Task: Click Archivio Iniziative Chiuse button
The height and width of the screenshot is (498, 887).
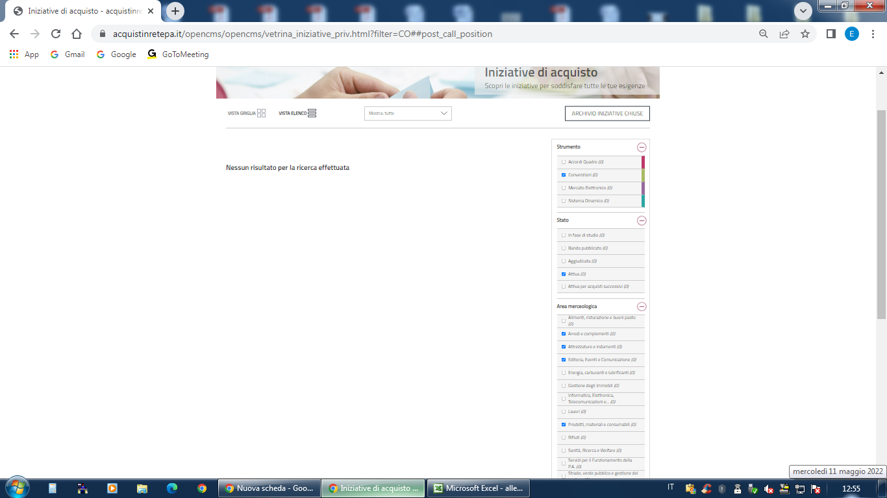Action: [607, 113]
